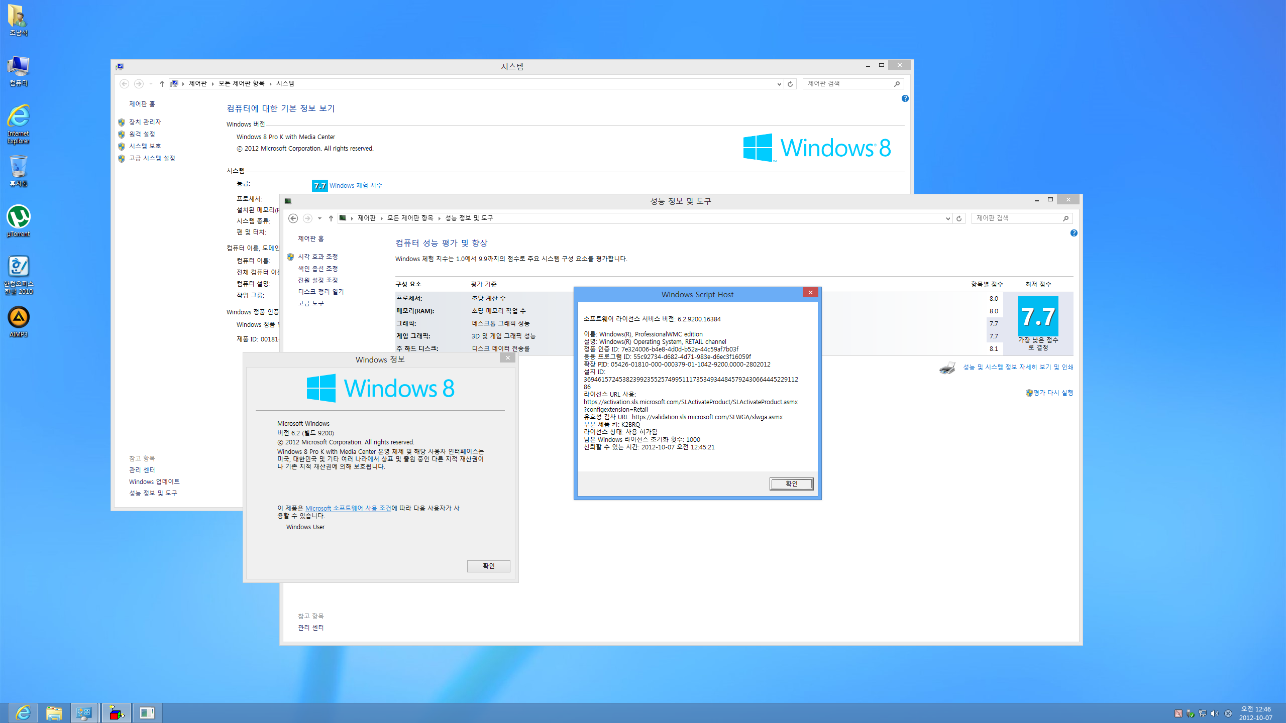Open 고급 시스템 설정 link
Screen dimensions: 1286x723
152,158
